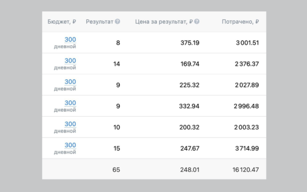Sort by the Бюджет, ₽ column header
307x192 pixels.
point(62,22)
